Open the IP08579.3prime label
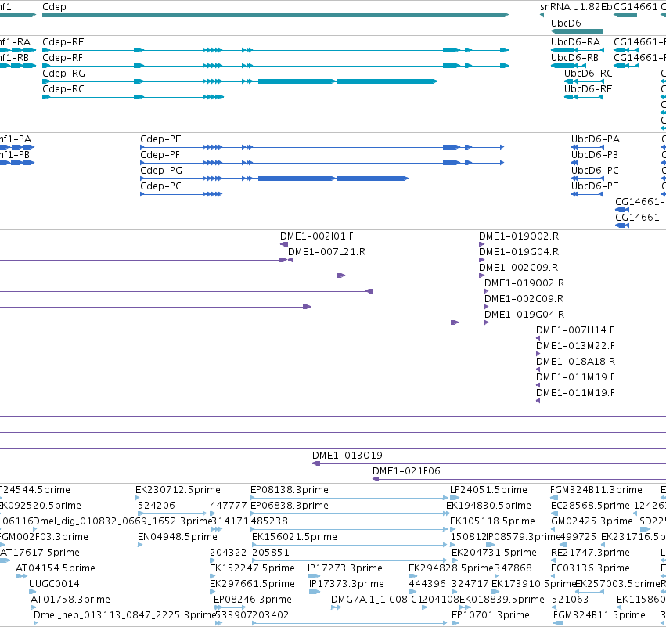Image resolution: width=666 pixels, height=627 pixels. [x=524, y=537]
